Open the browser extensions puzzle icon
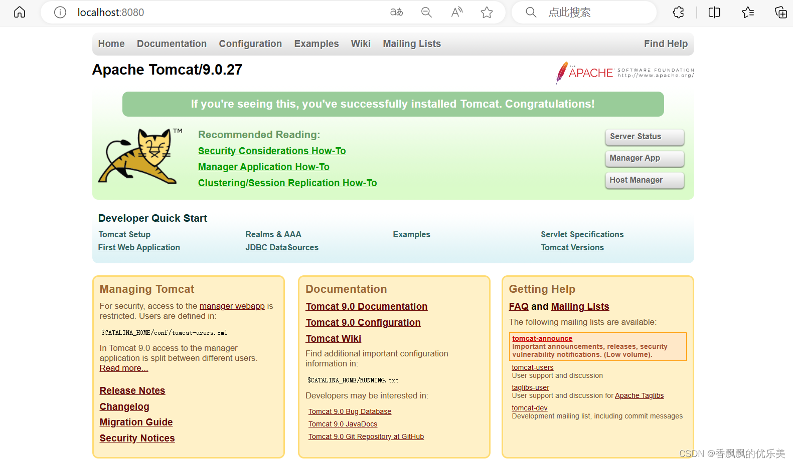The width and height of the screenshot is (793, 463). (678, 12)
